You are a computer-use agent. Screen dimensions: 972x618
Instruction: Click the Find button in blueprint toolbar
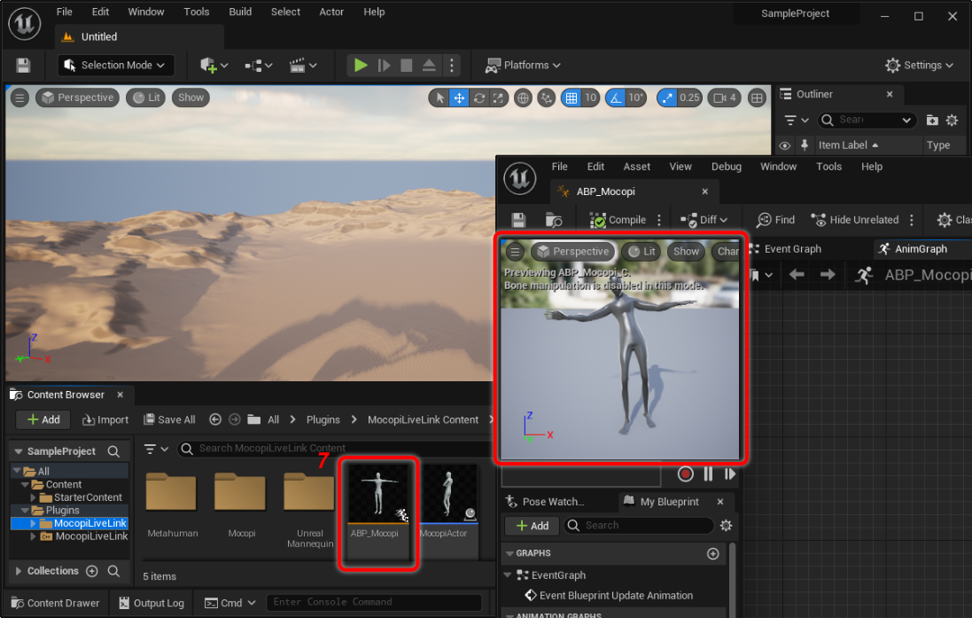click(x=775, y=220)
